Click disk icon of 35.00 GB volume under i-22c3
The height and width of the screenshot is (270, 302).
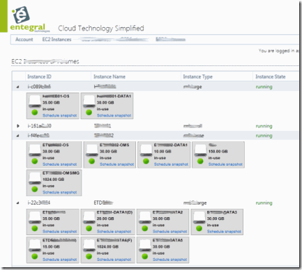tap(35, 218)
